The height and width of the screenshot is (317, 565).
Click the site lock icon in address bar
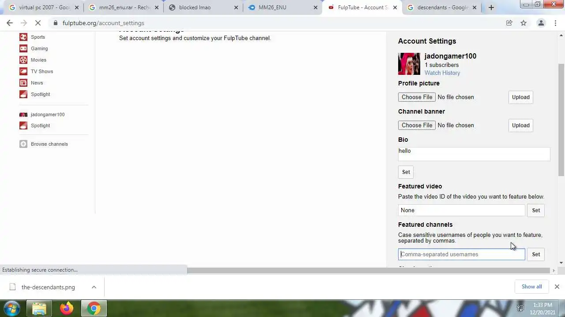tap(55, 23)
